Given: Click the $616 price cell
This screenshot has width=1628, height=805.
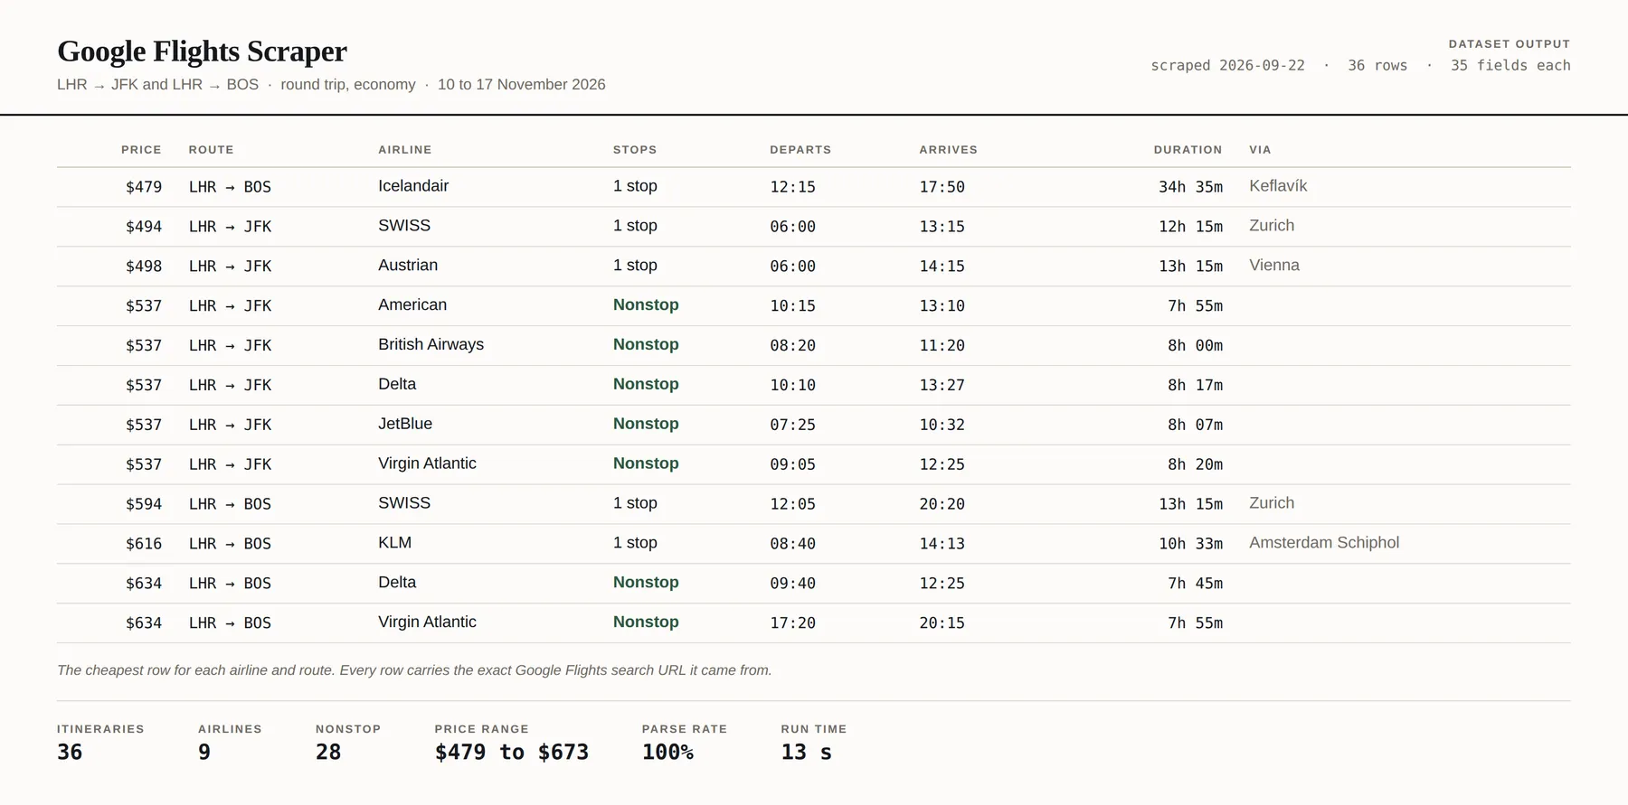Looking at the screenshot, I should [144, 544].
